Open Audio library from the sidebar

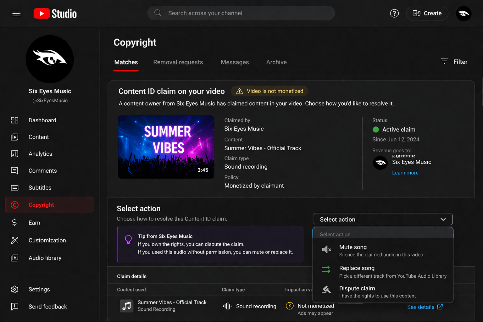click(x=50, y=258)
